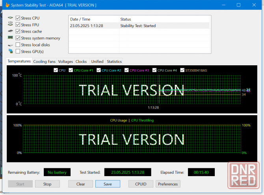Uncheck the Stress CPU checkbox
This screenshot has width=264, height=195.
click(x=18, y=18)
